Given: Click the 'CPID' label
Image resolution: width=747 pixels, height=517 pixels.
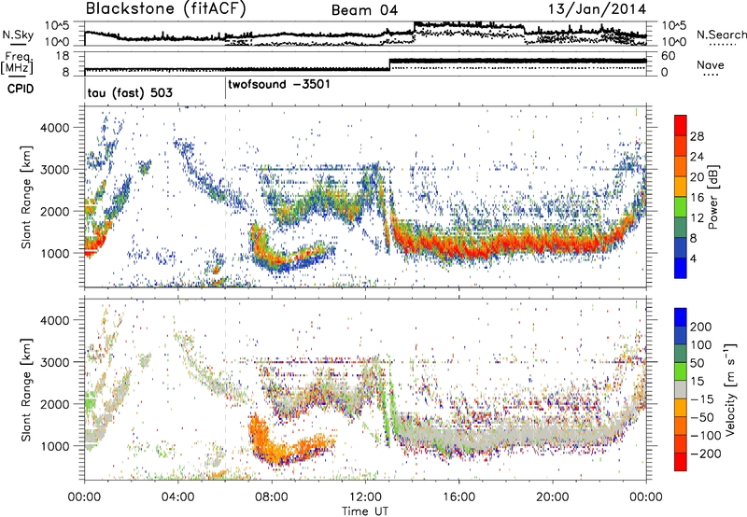Looking at the screenshot, I should pos(21,89).
